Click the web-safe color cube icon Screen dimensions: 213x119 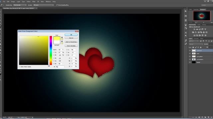point(62,41)
